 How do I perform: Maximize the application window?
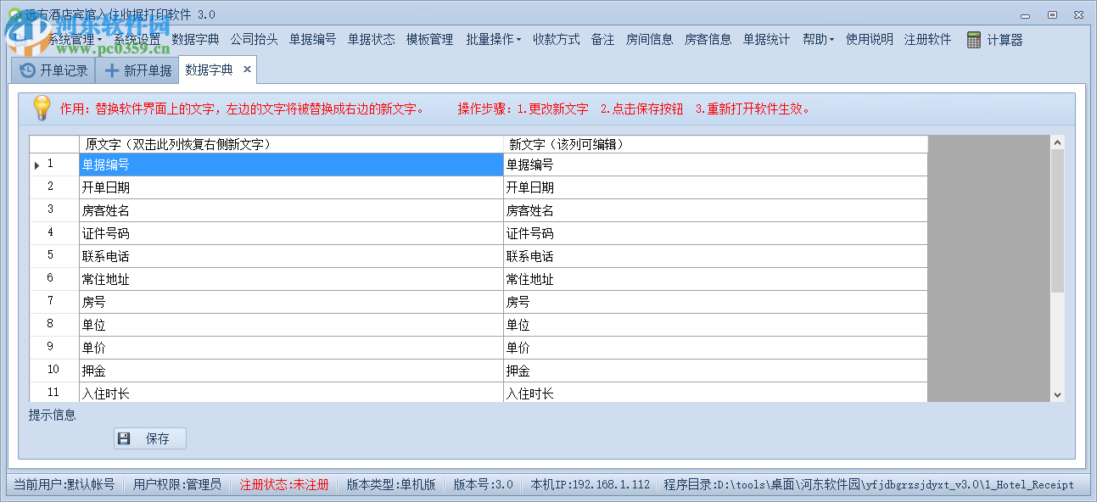pos(1052,14)
